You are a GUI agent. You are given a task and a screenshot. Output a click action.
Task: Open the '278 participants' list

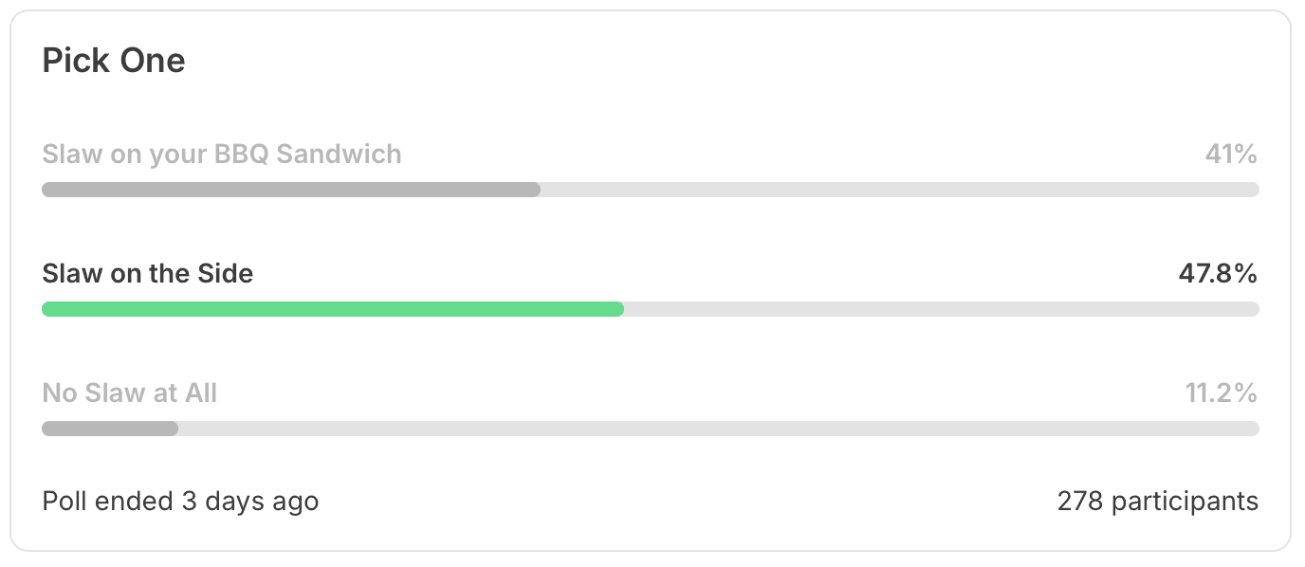pos(1158,501)
